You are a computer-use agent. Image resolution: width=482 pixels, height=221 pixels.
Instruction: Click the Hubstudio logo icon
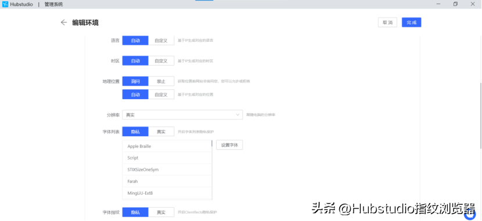click(x=5, y=4)
